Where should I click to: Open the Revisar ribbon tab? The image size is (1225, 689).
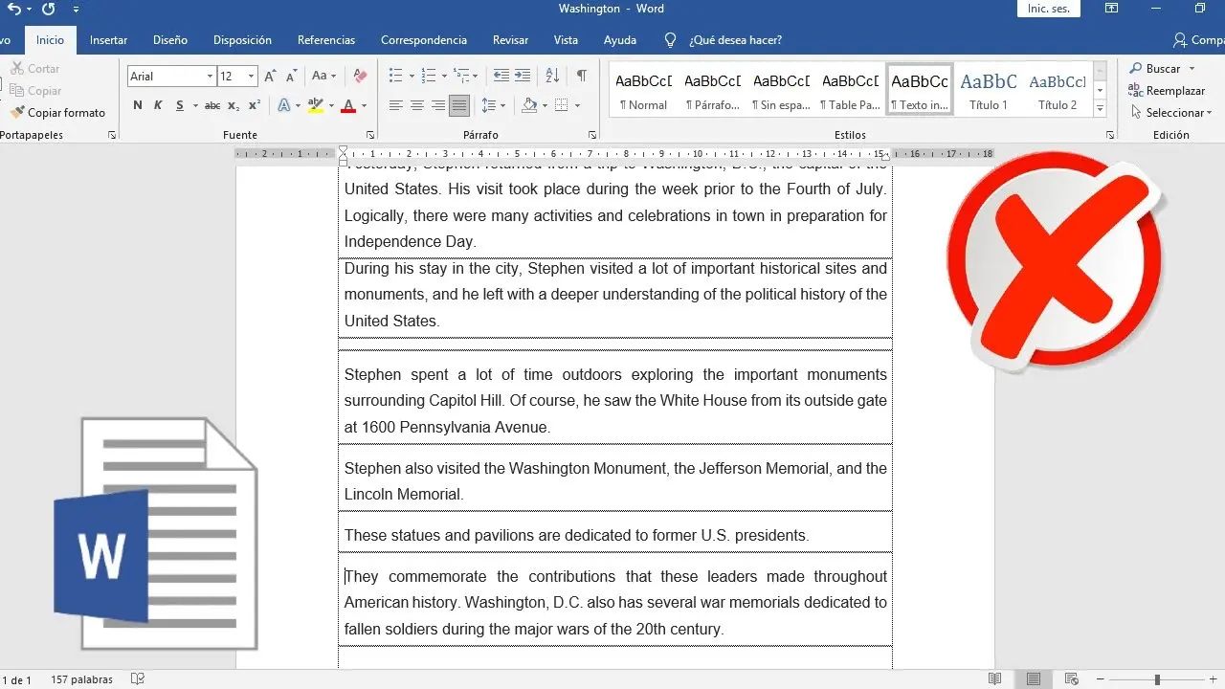pos(510,40)
